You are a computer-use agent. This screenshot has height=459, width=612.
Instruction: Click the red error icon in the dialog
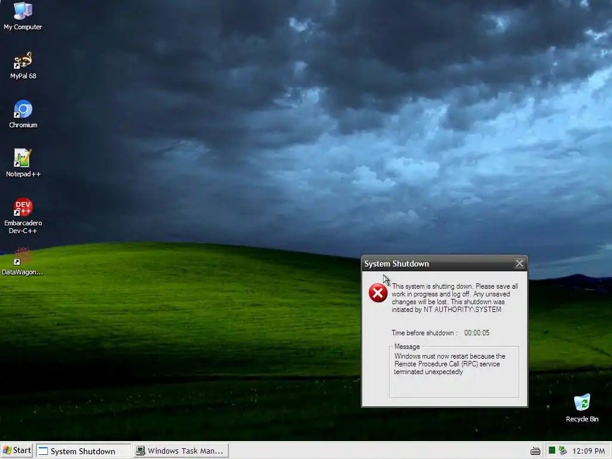point(378,293)
